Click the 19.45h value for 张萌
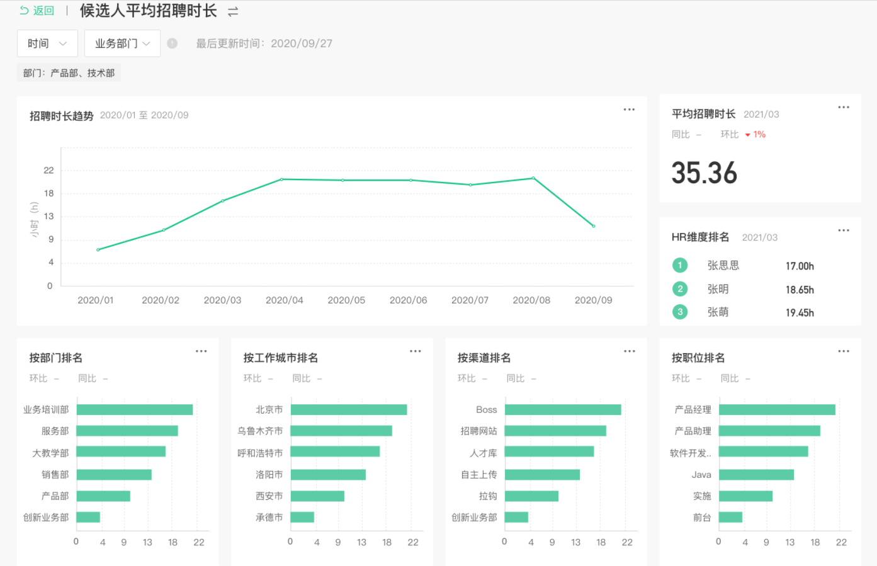Image resolution: width=877 pixels, height=566 pixels. [x=800, y=312]
